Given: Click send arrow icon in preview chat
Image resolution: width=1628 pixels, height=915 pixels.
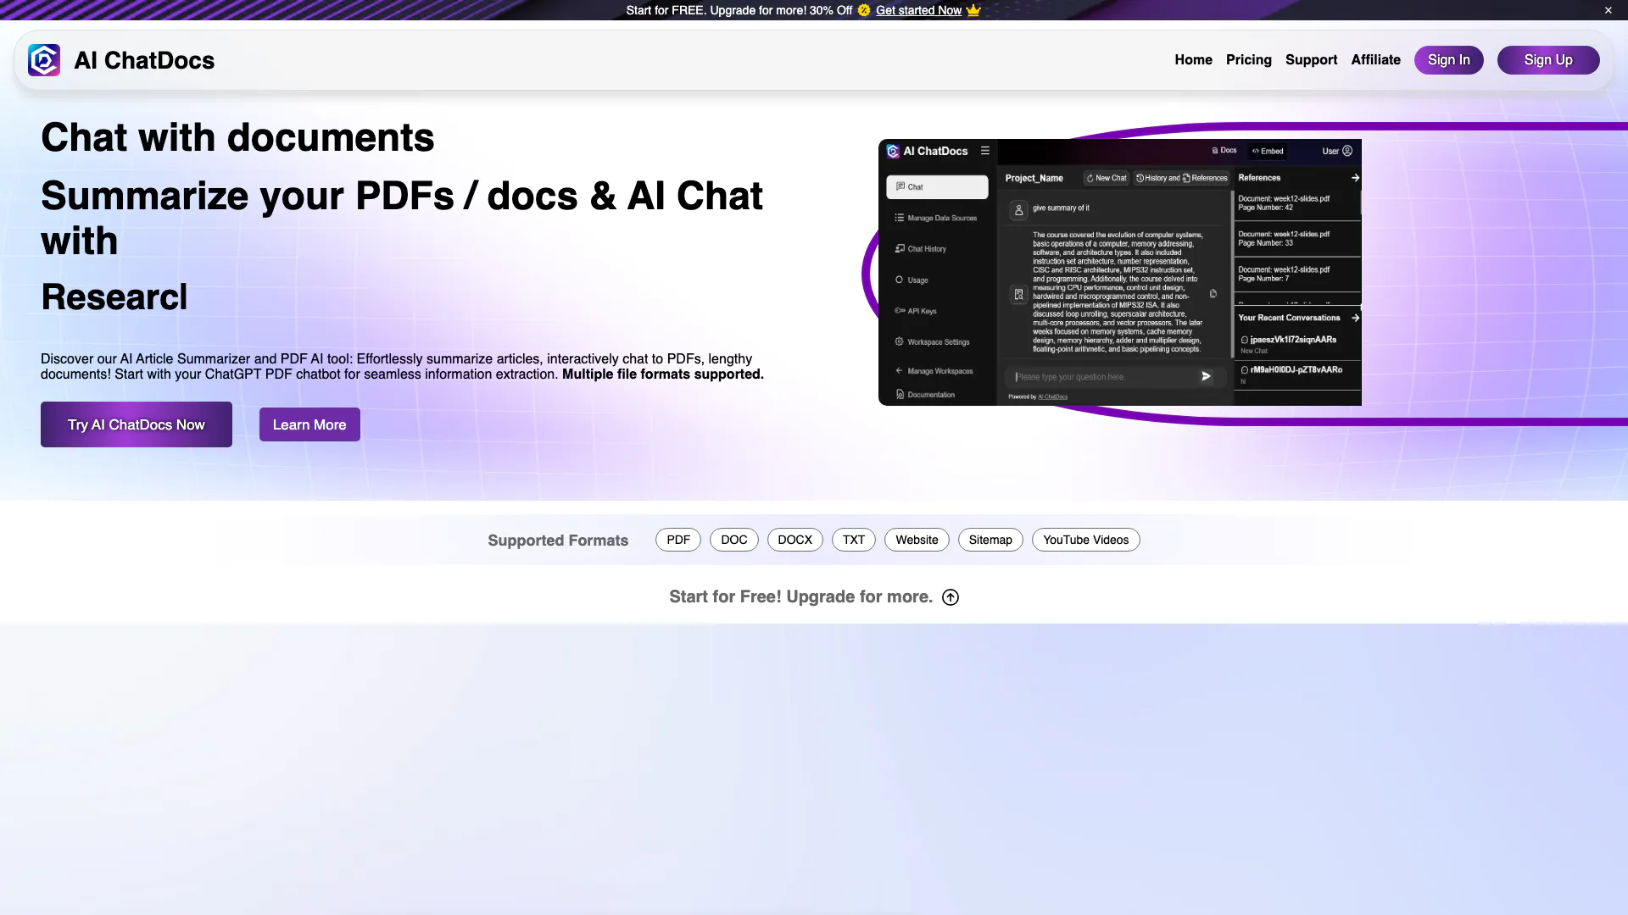Looking at the screenshot, I should click(1206, 376).
